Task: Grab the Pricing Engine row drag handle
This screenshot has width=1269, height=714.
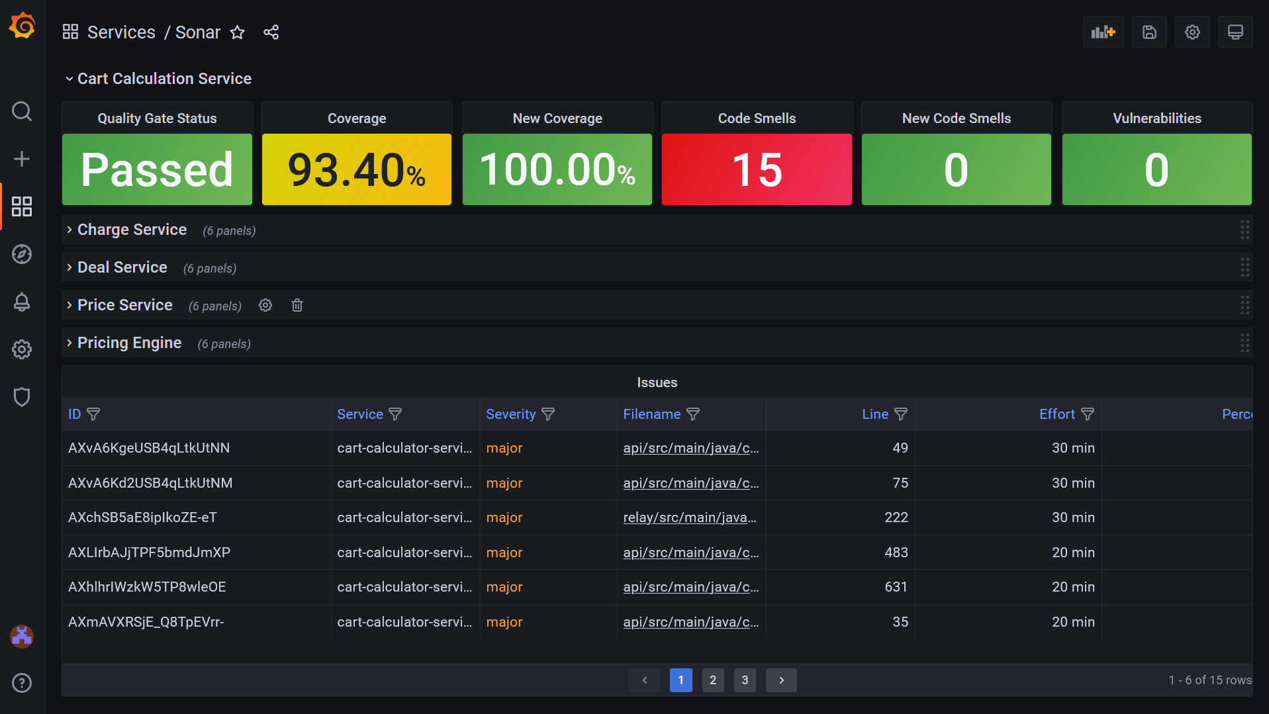Action: point(1245,343)
